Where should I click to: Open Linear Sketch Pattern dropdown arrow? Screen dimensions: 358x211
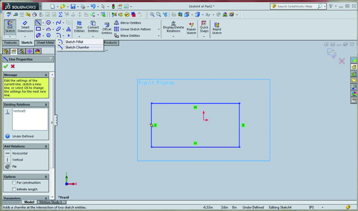(x=159, y=29)
